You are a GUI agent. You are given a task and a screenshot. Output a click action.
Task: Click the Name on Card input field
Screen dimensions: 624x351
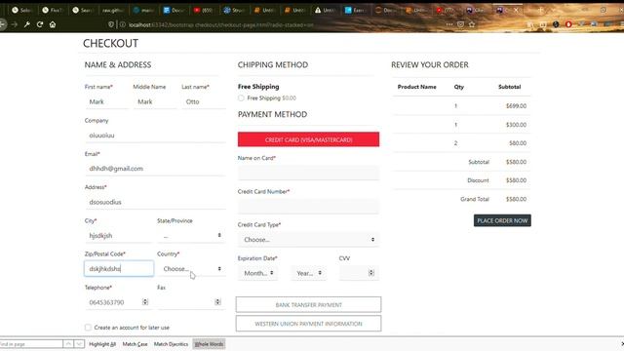(308, 173)
